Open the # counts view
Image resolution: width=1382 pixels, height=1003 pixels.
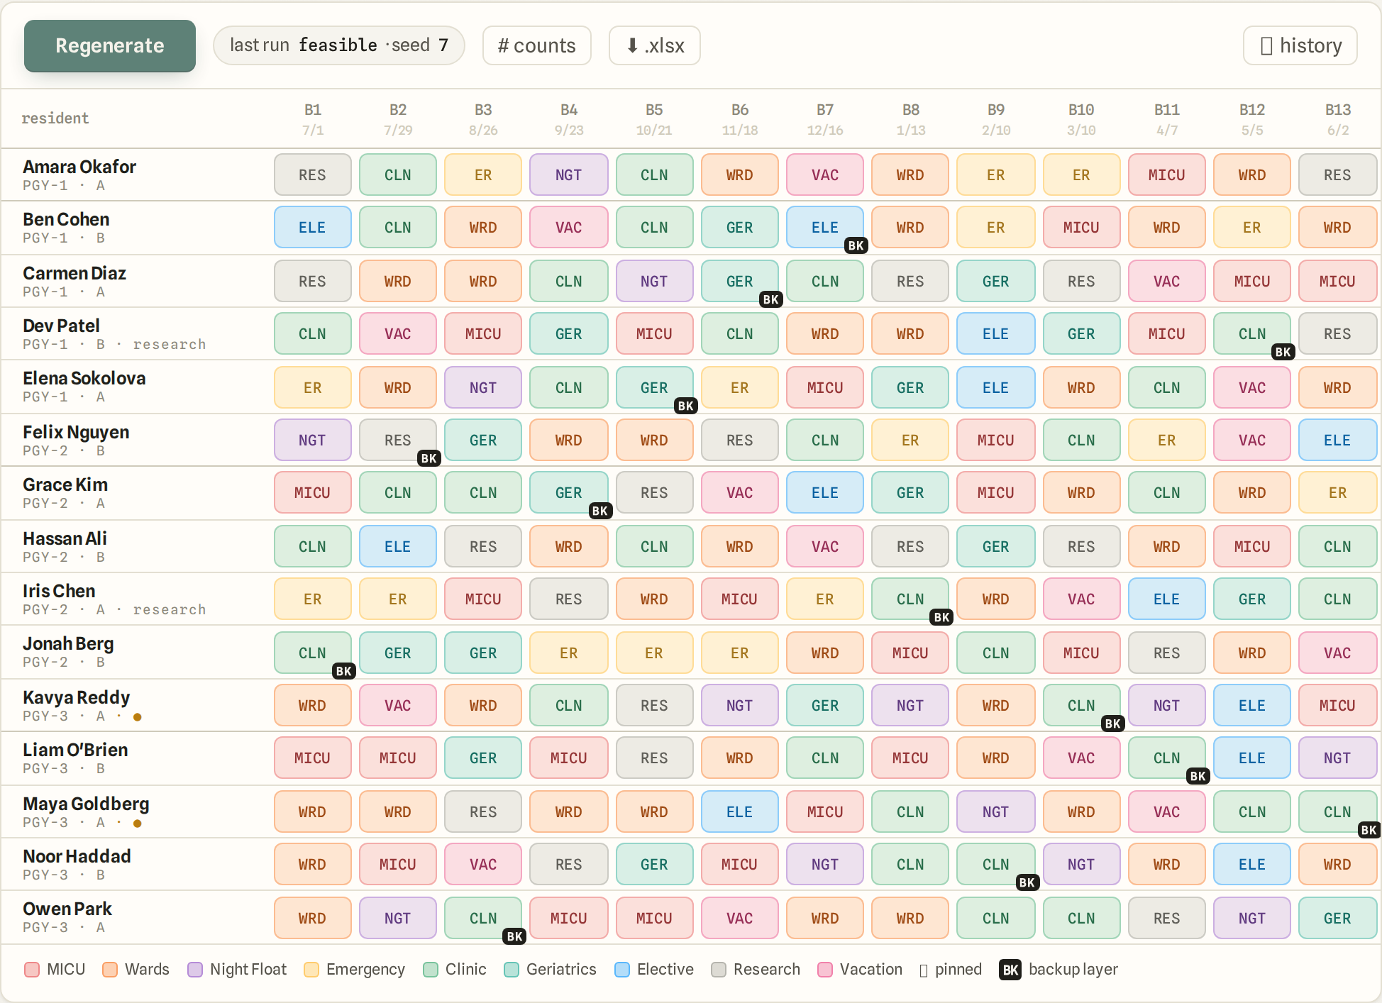click(537, 46)
